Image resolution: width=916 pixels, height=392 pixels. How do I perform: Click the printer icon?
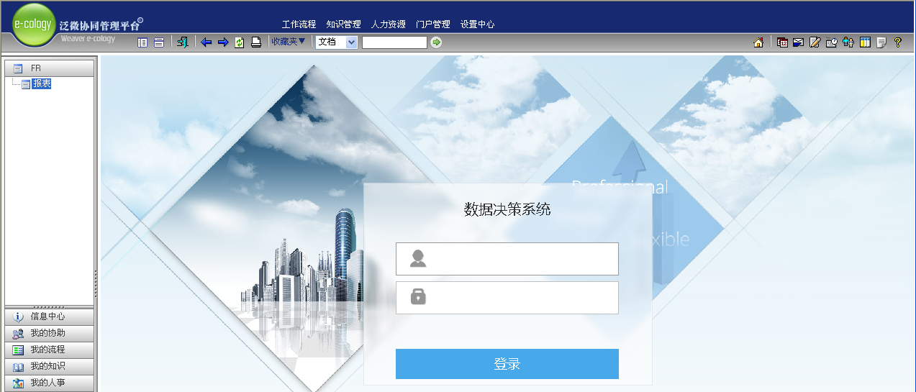255,42
